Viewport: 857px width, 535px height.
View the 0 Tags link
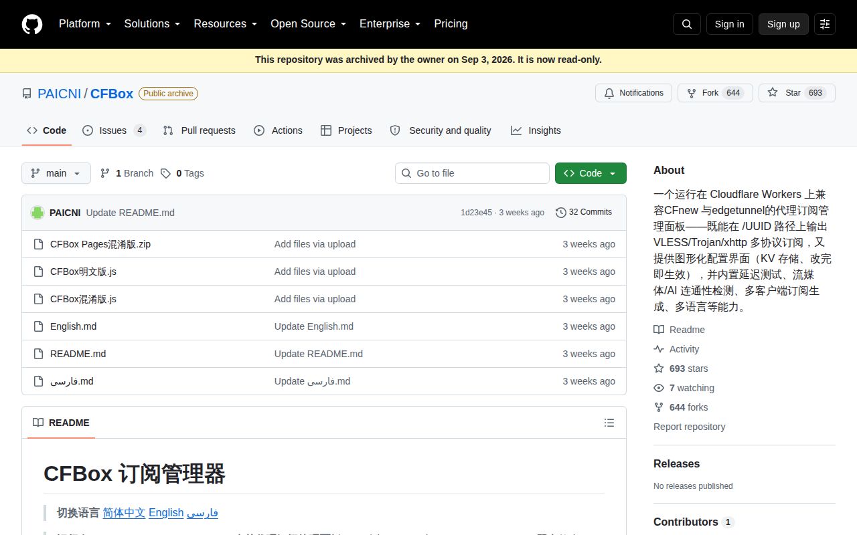pyautogui.click(x=182, y=173)
